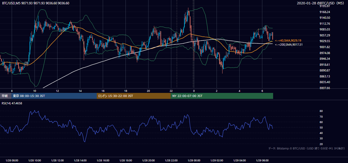Click the 早朝 session segment
The image size is (348, 163).
tap(5, 96)
